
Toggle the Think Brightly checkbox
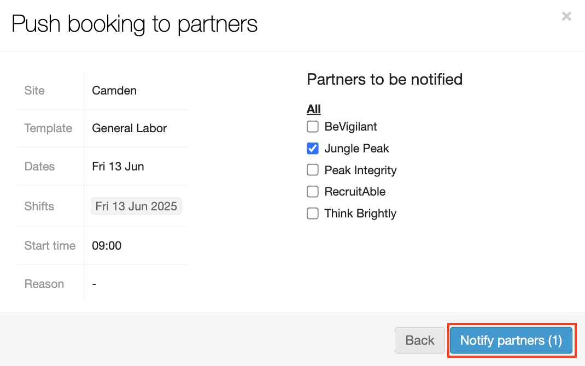coord(313,214)
